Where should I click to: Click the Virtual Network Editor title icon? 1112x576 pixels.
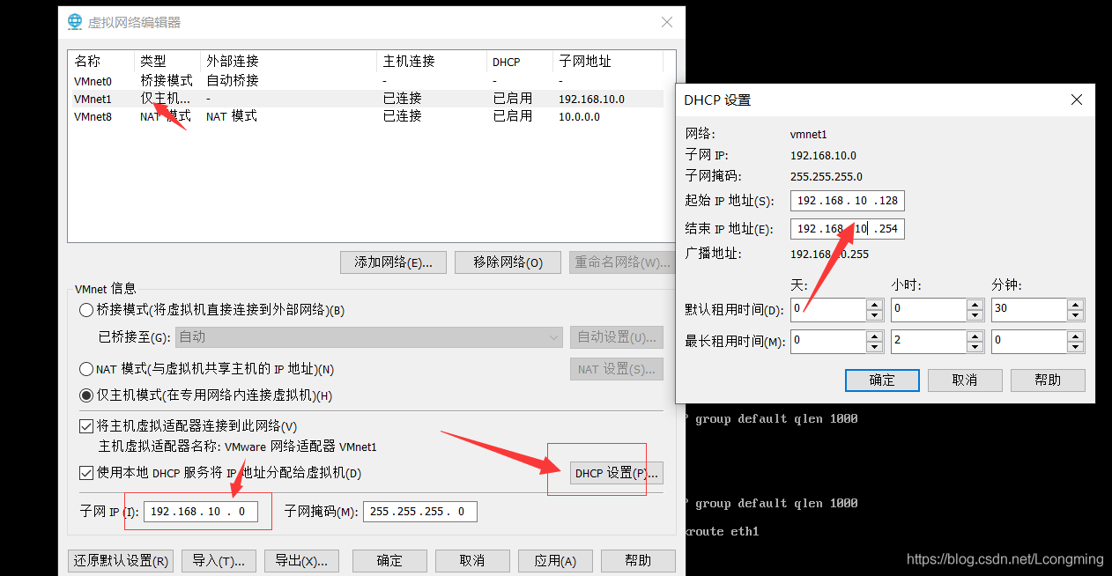(75, 21)
